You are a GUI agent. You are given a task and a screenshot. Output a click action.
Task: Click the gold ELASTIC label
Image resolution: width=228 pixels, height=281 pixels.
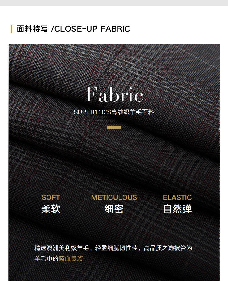(177, 197)
